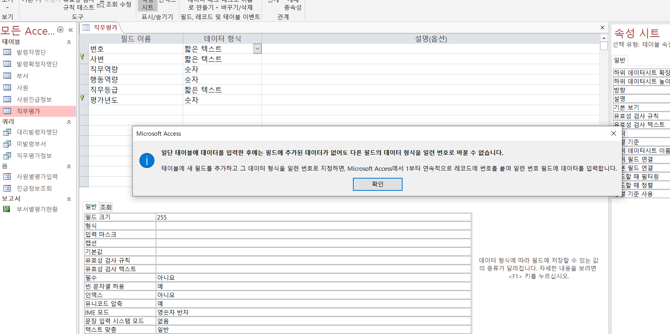Collapse the 쿼리 group in navigation pane
The width and height of the screenshot is (670, 334).
pos(69,122)
